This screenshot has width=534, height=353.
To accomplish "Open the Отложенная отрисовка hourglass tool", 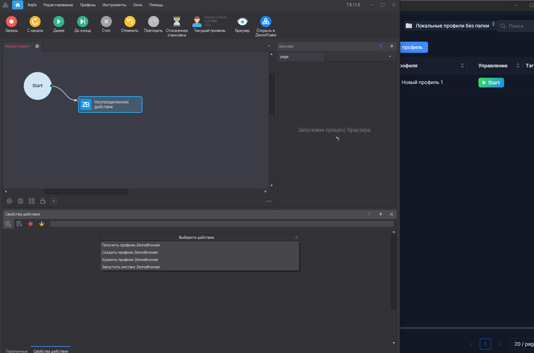I will (177, 22).
